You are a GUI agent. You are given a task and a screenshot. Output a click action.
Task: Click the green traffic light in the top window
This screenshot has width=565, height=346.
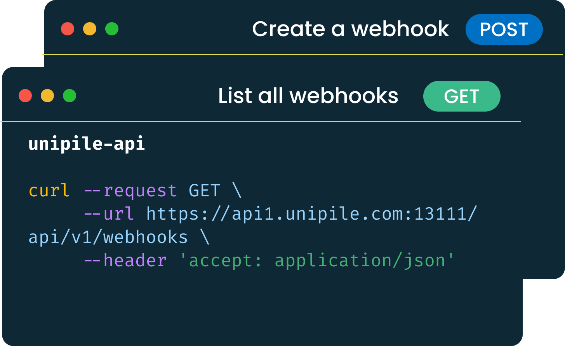(x=112, y=29)
